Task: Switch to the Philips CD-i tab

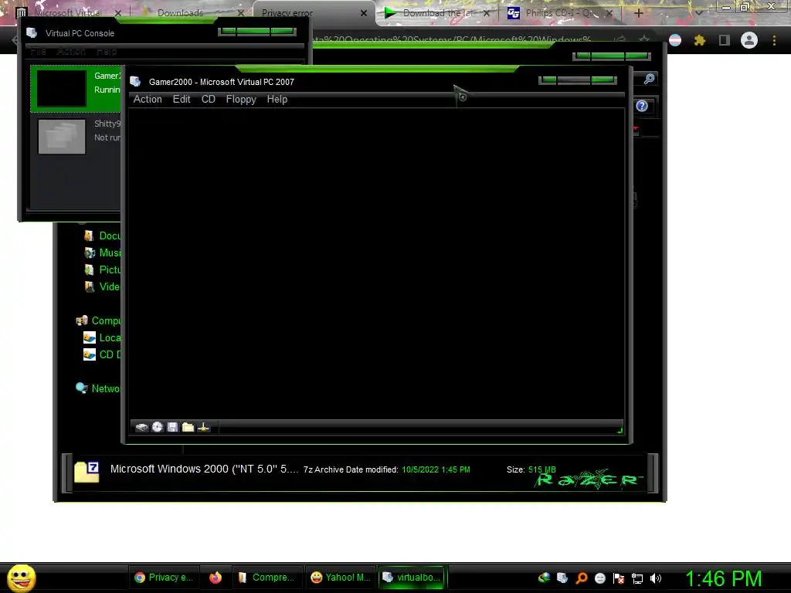Action: [x=560, y=12]
